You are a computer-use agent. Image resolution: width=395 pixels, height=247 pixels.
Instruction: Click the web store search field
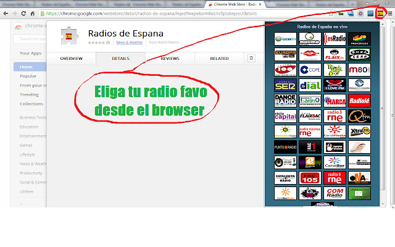tap(30, 39)
